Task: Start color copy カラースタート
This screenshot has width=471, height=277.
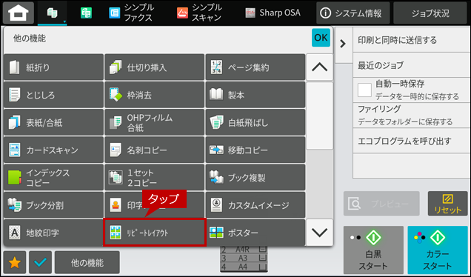Action: (438, 250)
